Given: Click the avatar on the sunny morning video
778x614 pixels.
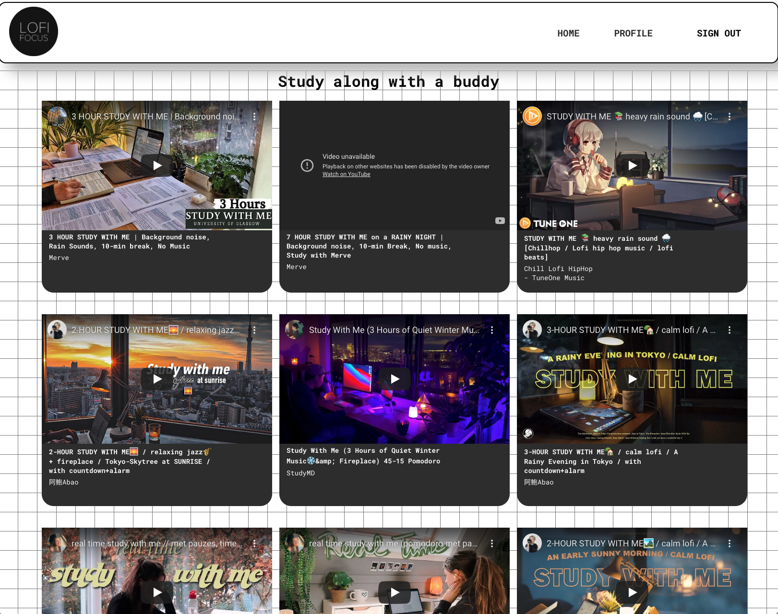Looking at the screenshot, I should coord(532,543).
